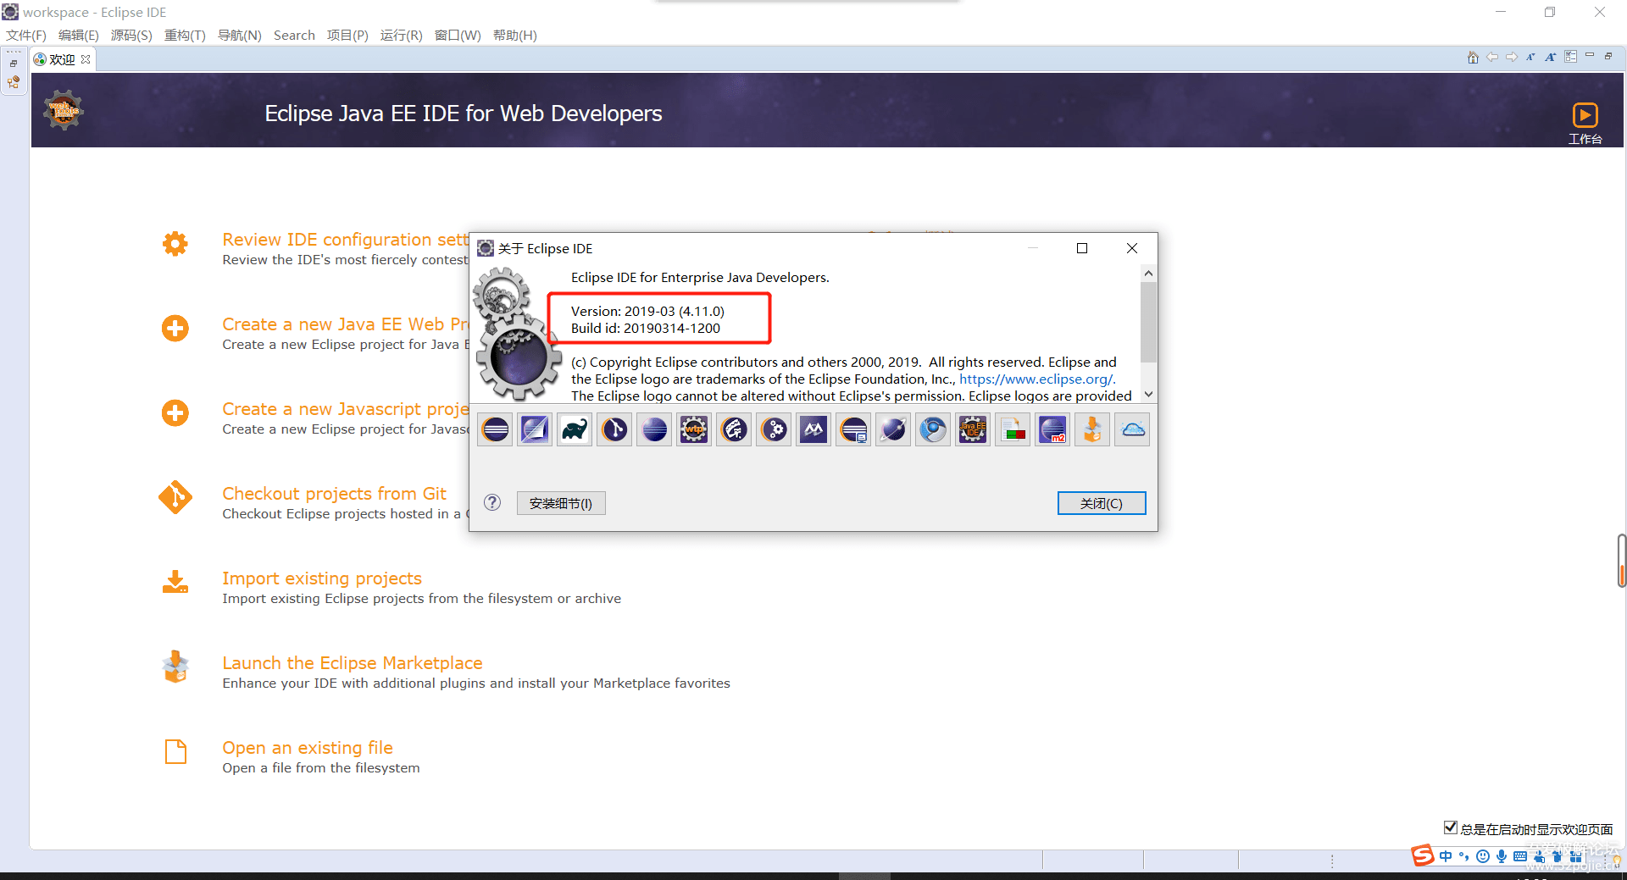Open the 编辑(E) menu
1627x880 pixels.
[79, 35]
